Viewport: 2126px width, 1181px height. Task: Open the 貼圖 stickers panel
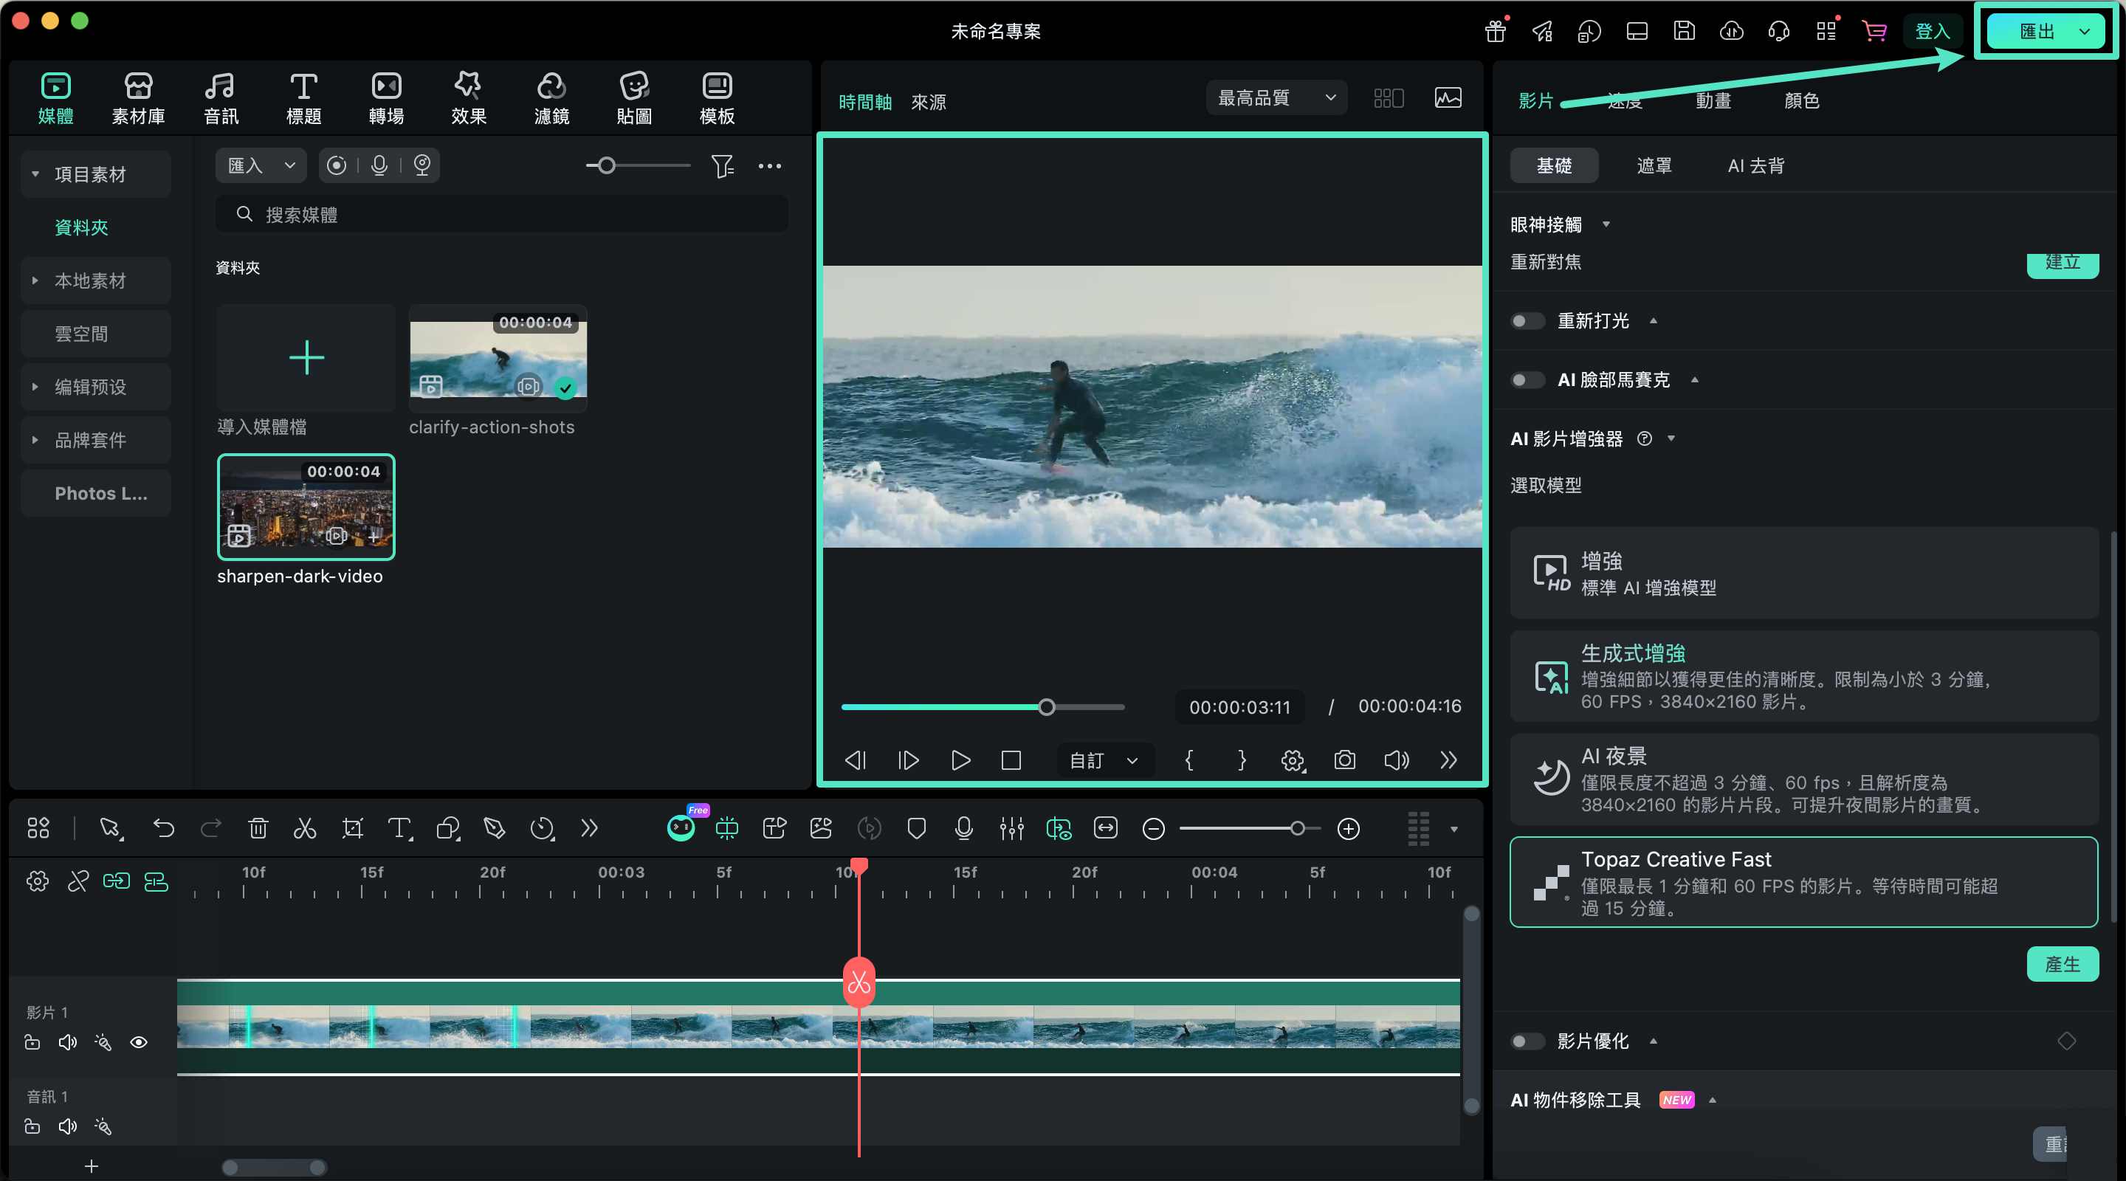point(634,97)
